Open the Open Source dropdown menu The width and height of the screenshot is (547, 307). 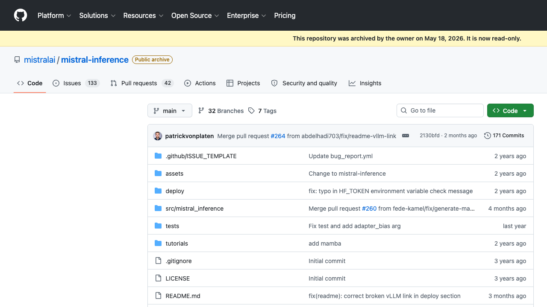click(195, 15)
